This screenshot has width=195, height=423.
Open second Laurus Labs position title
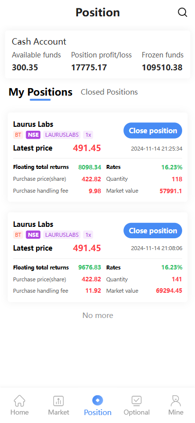coord(33,224)
